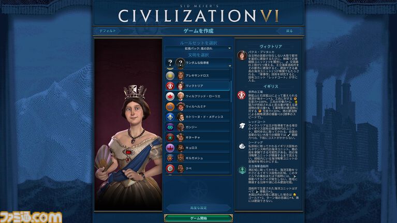
Task: Choose ウィルヘルミナ from the leader list
Action: point(198,107)
